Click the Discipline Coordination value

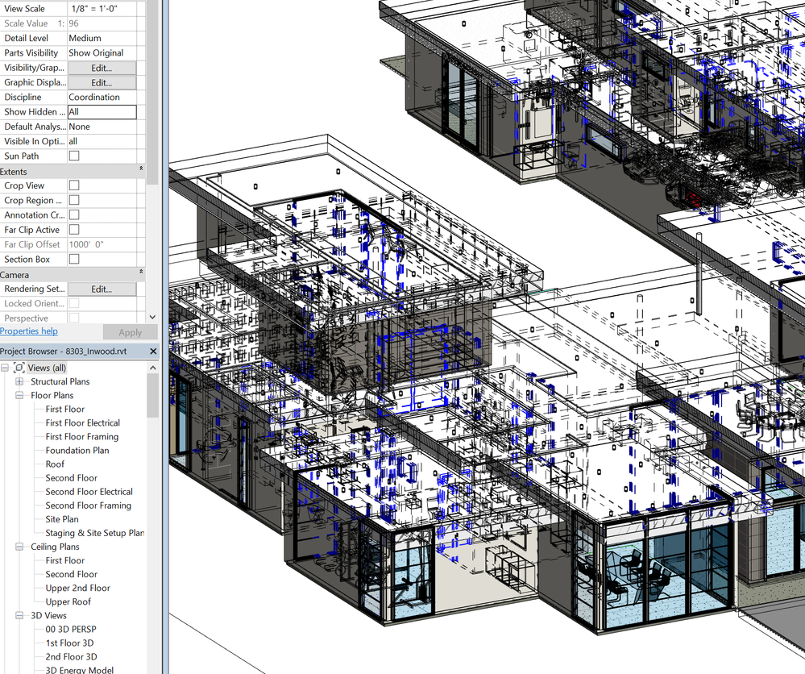102,97
